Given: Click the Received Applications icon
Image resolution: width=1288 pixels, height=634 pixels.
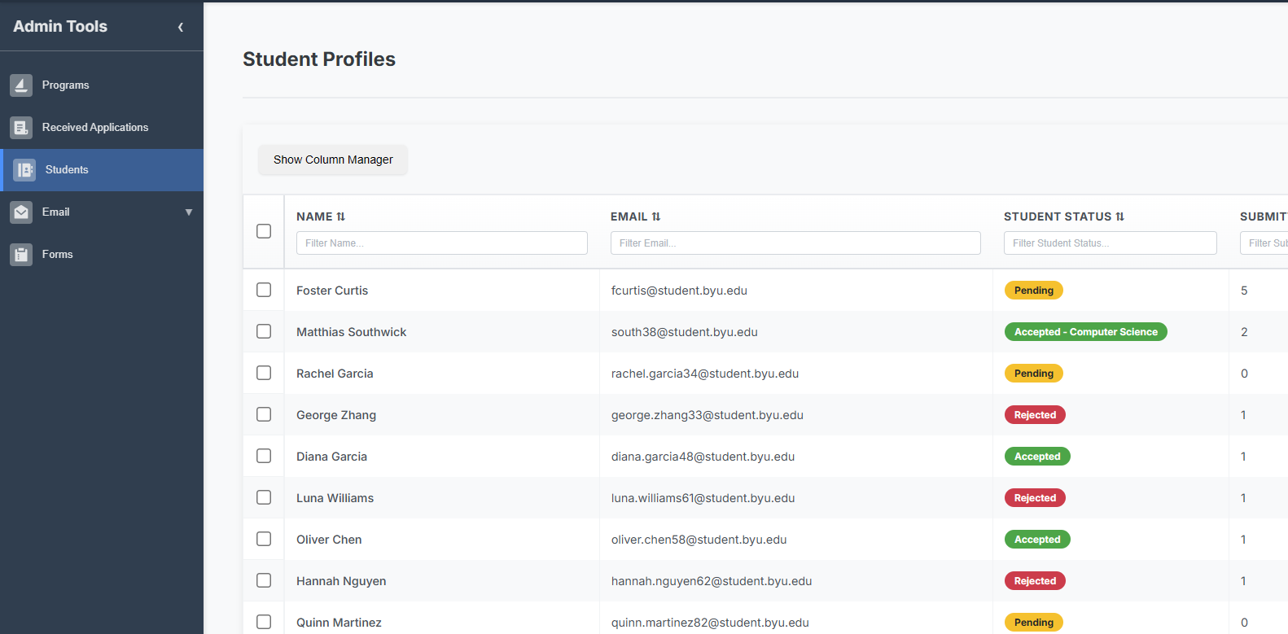Looking at the screenshot, I should click(21, 128).
